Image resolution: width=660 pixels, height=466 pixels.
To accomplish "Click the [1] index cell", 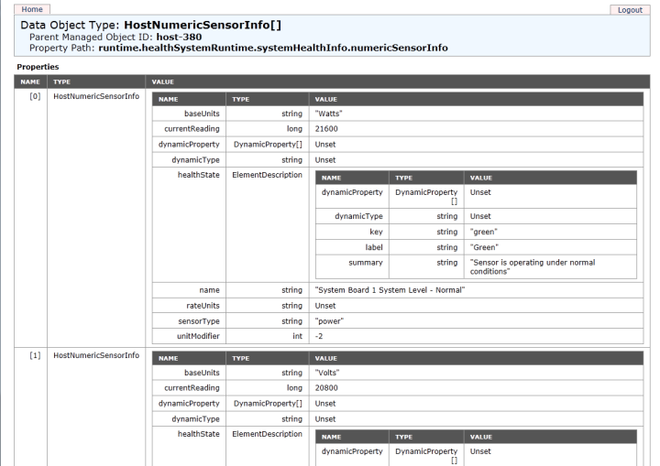I will 35,355.
